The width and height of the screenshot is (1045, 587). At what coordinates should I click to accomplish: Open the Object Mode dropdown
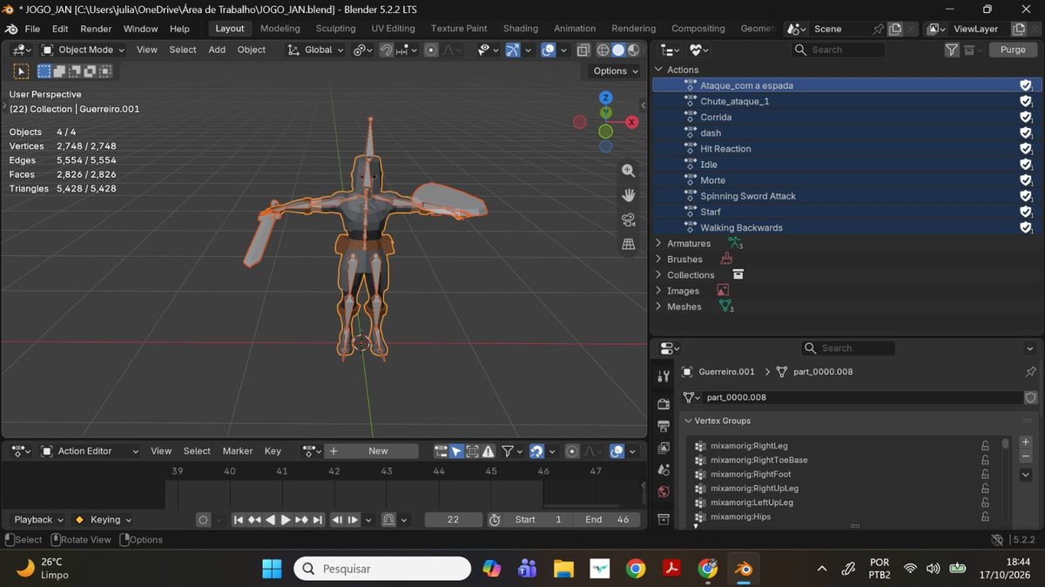click(83, 50)
